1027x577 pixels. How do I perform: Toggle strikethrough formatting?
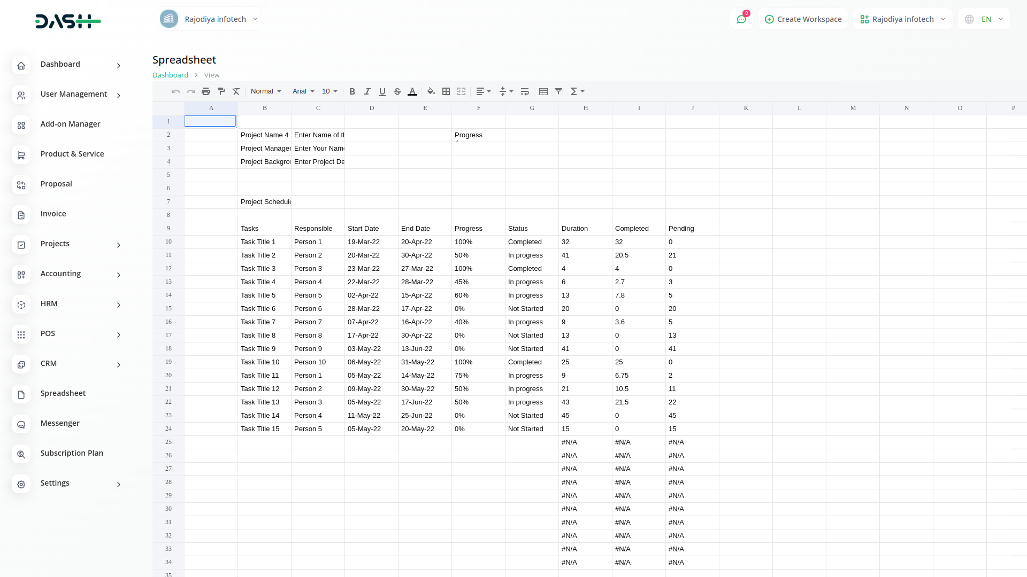pyautogui.click(x=397, y=91)
